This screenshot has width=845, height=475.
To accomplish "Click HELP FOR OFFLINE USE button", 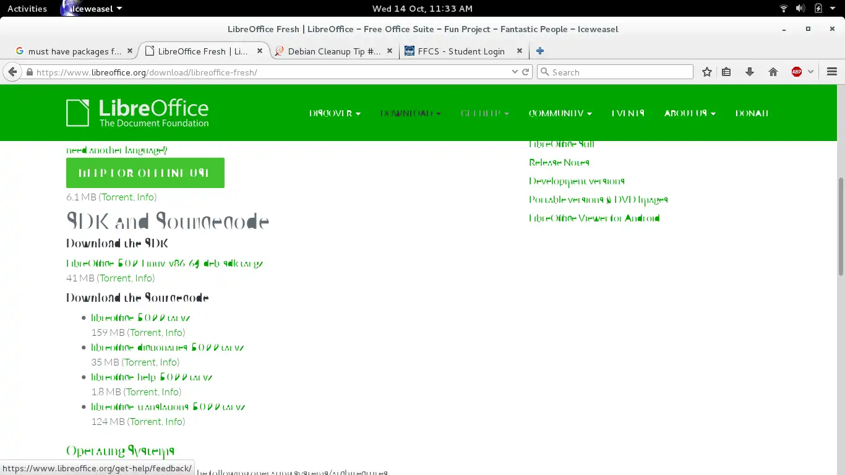I will [x=145, y=173].
